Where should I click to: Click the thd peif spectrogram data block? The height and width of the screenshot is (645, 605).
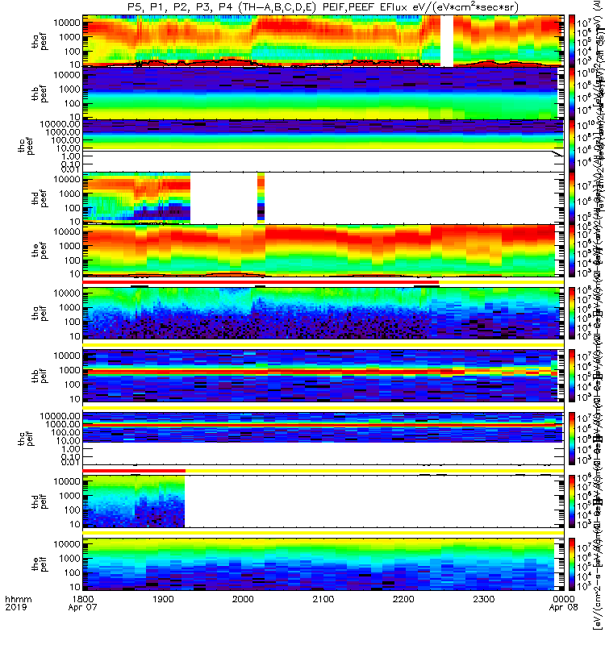click(x=134, y=501)
